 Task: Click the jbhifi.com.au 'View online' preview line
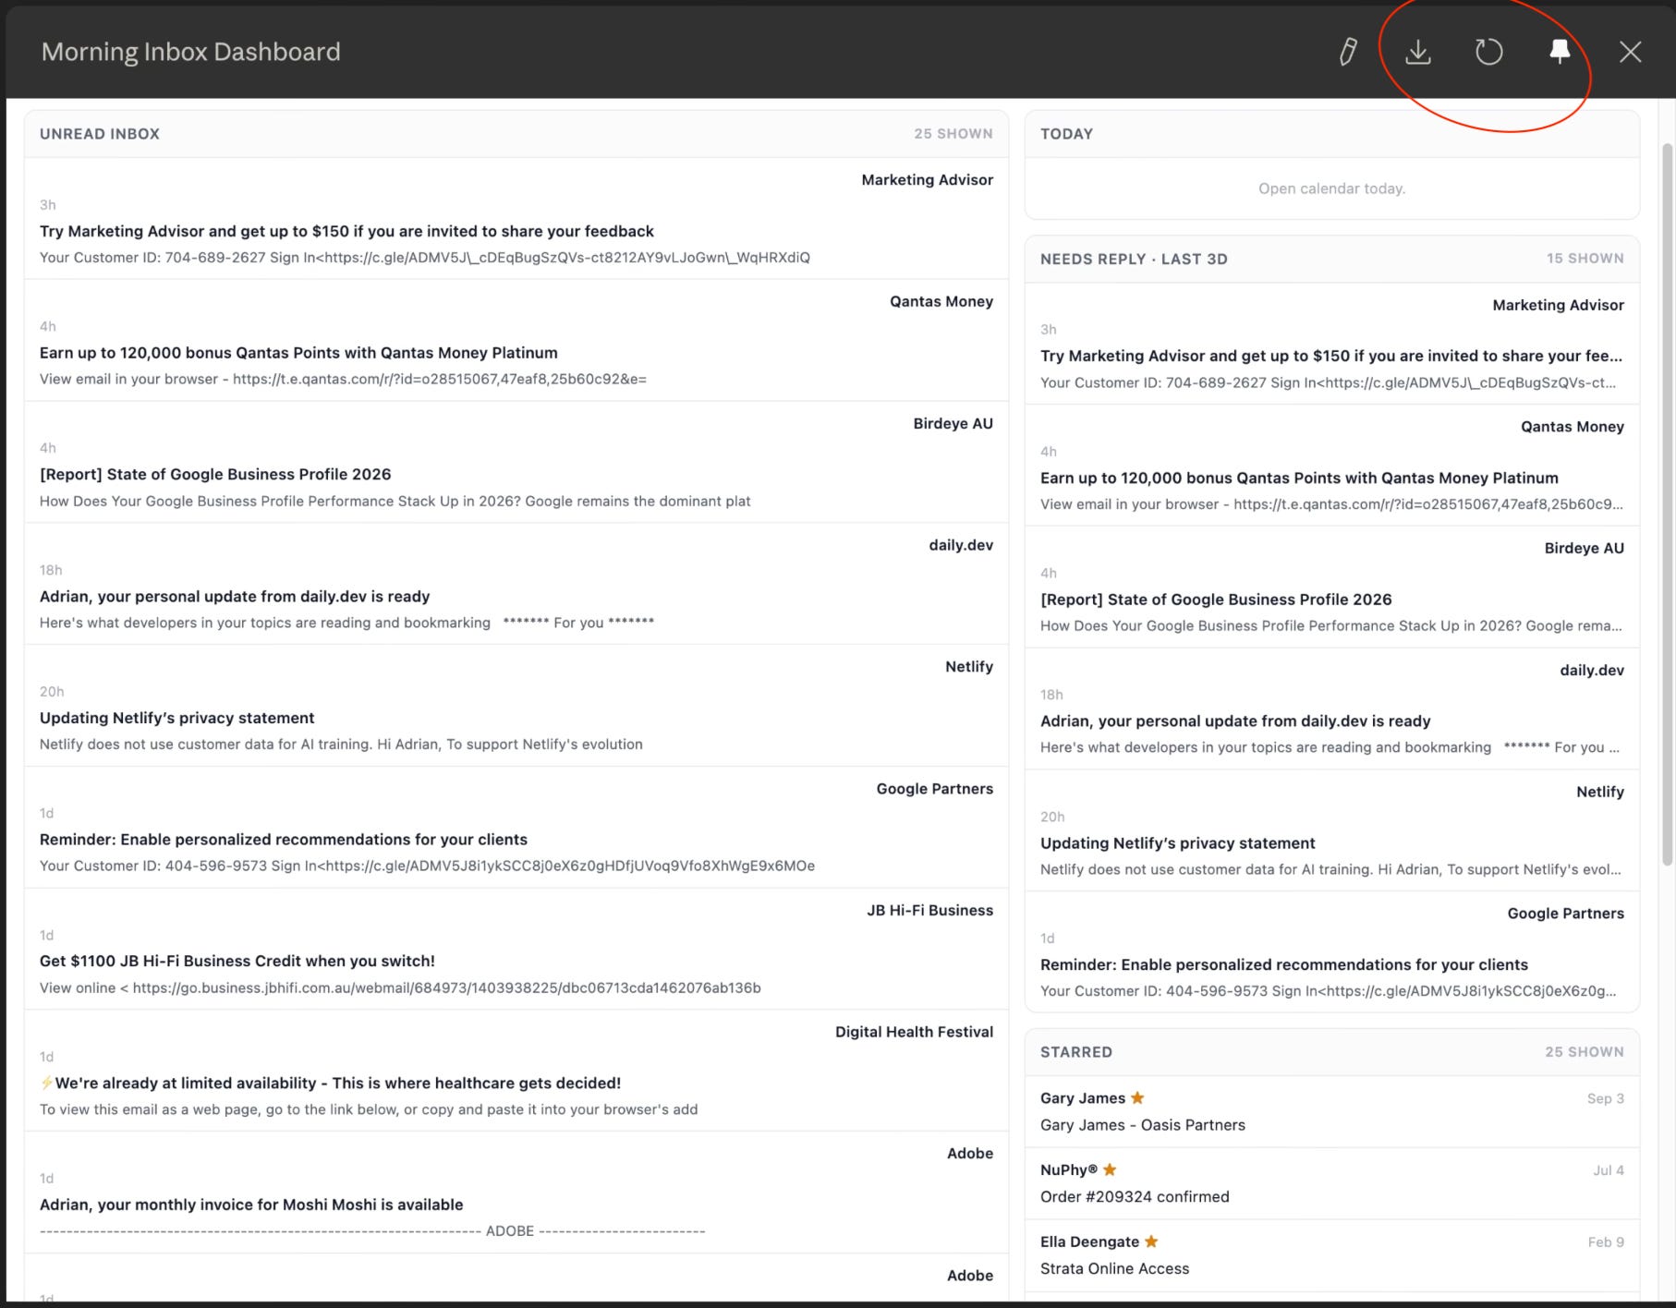point(400,987)
